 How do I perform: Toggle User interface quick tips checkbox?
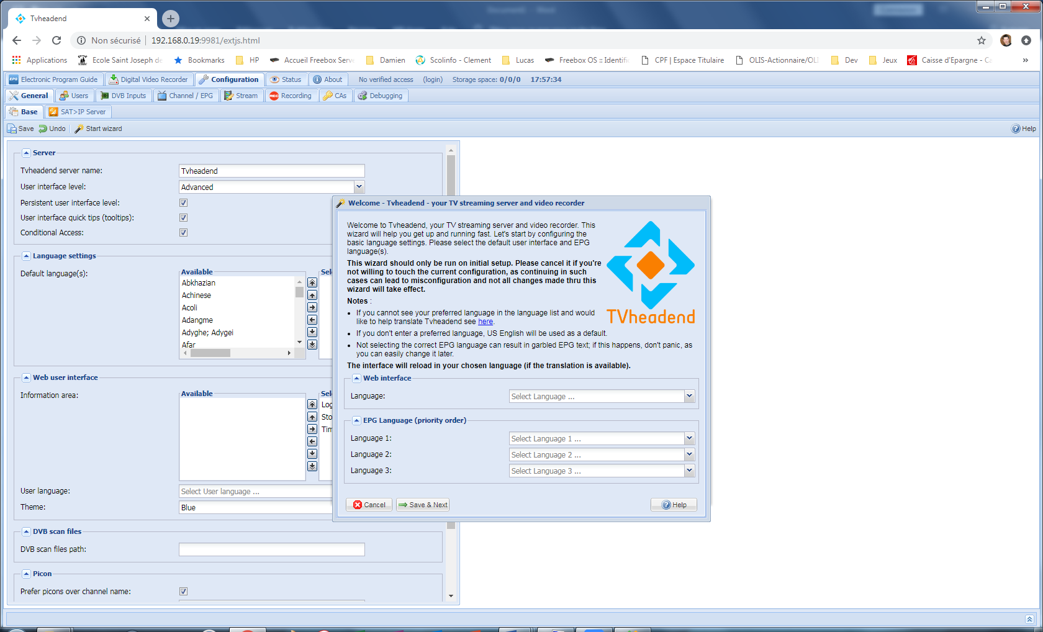[x=183, y=218]
